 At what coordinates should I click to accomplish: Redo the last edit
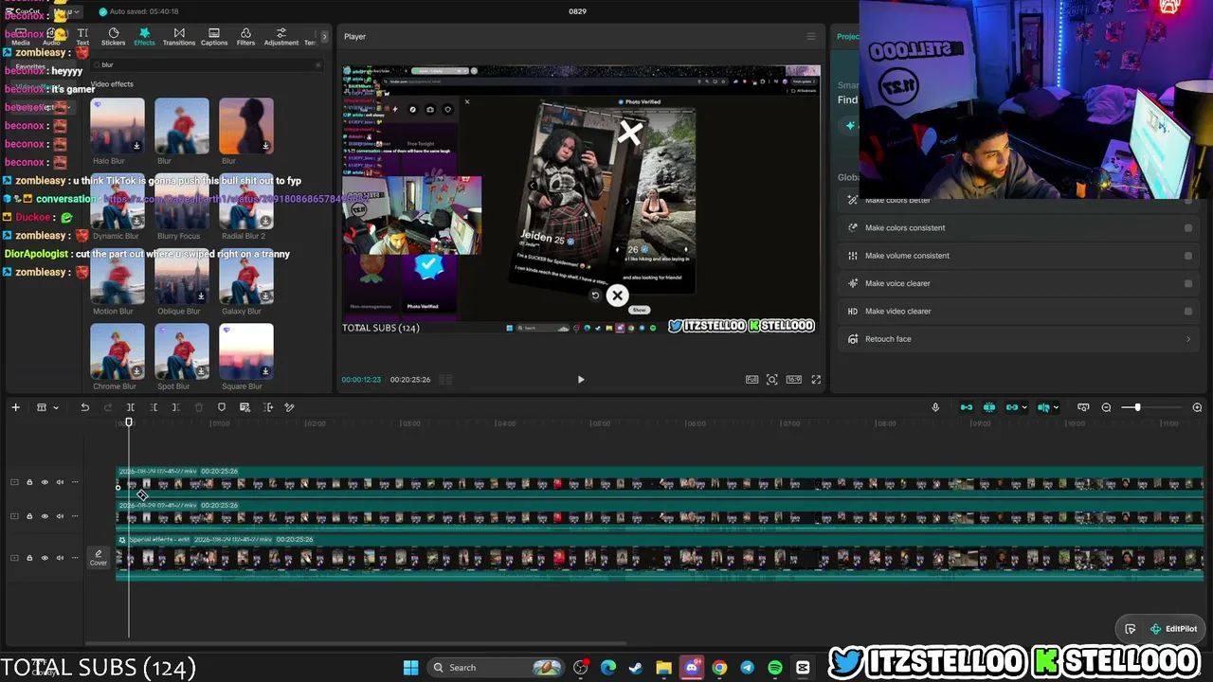click(x=107, y=407)
